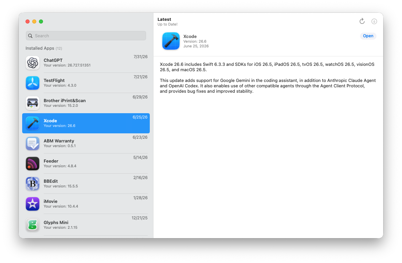Screen dimensions: 402x263
Task: Select the Glyphs Mini entry
Action: pyautogui.click(x=86, y=225)
